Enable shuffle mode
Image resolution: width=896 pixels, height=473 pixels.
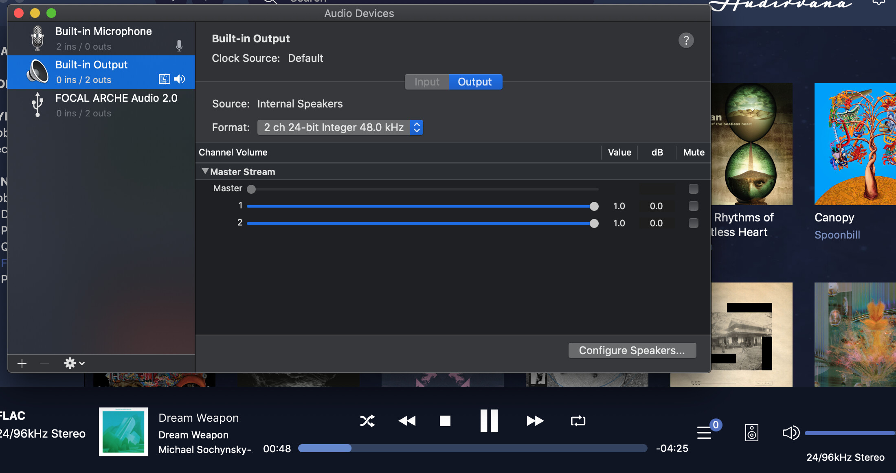[367, 421]
